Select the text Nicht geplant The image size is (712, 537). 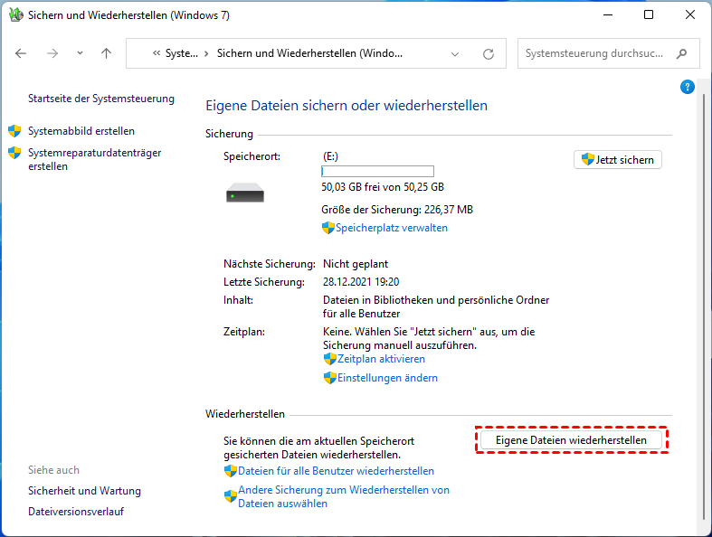click(x=356, y=264)
